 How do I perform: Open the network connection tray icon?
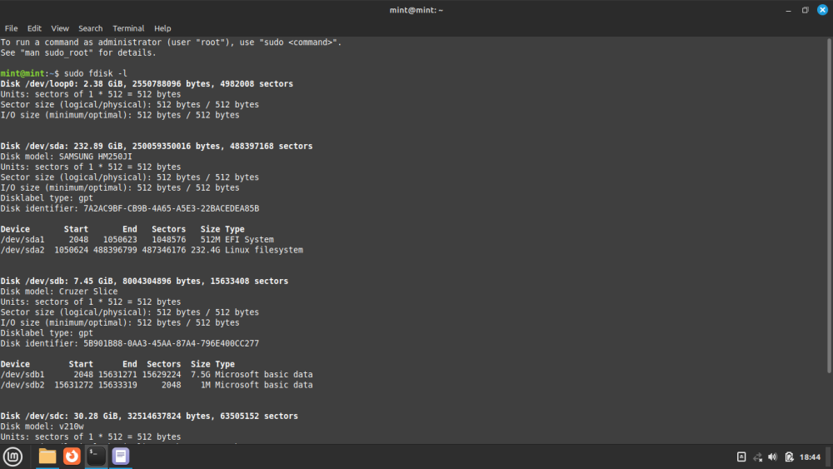coord(757,457)
